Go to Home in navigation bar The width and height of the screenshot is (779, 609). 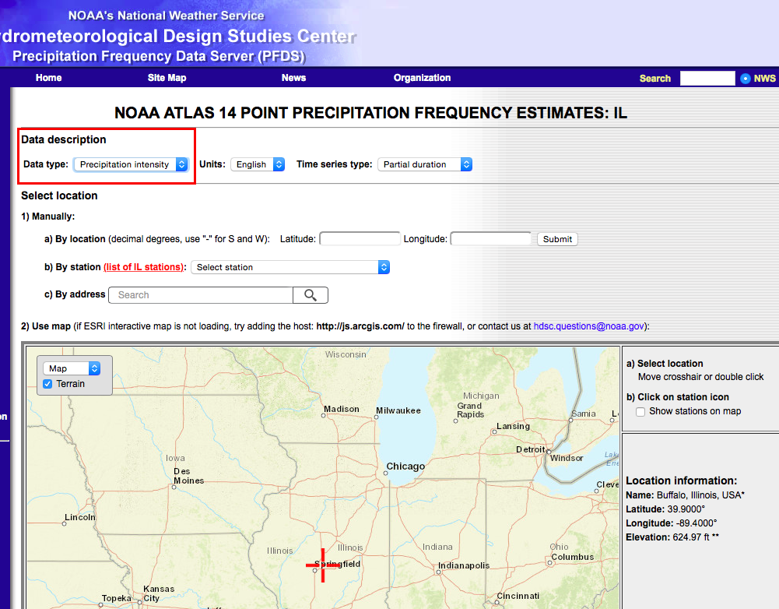click(48, 78)
